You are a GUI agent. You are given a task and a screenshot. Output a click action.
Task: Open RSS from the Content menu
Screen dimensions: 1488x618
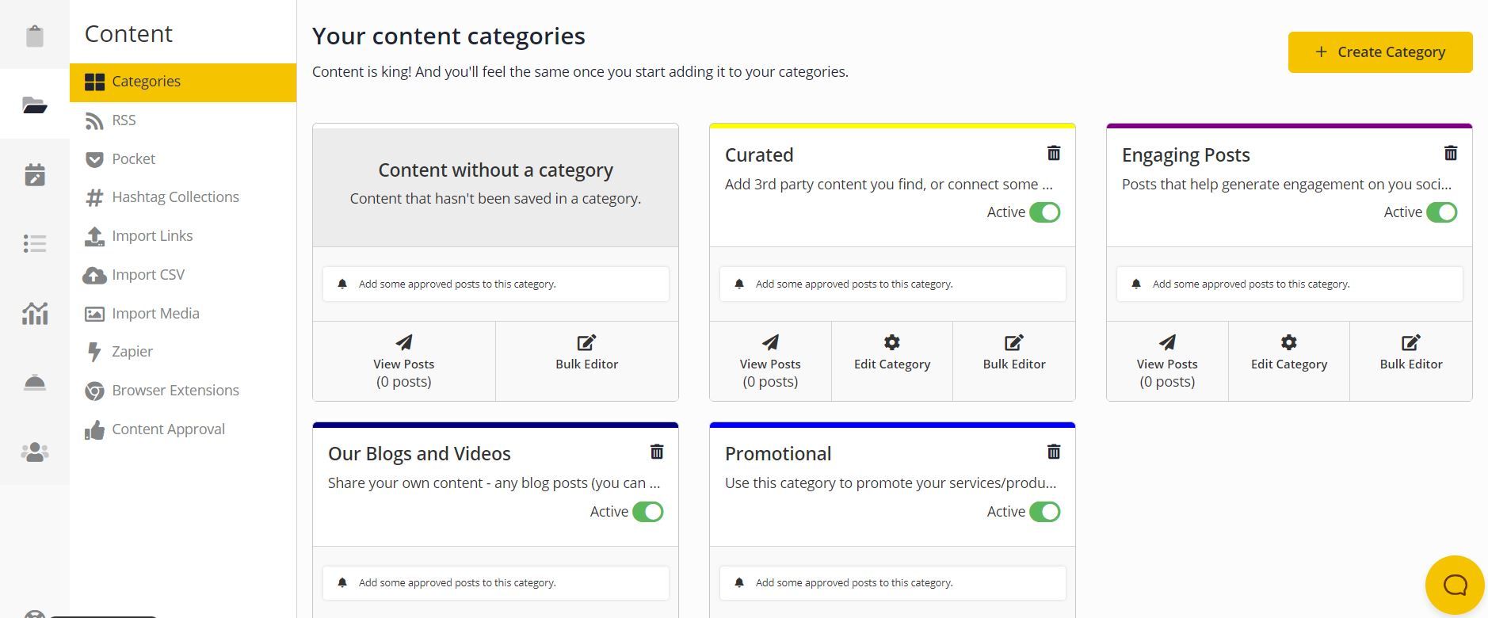(x=124, y=120)
